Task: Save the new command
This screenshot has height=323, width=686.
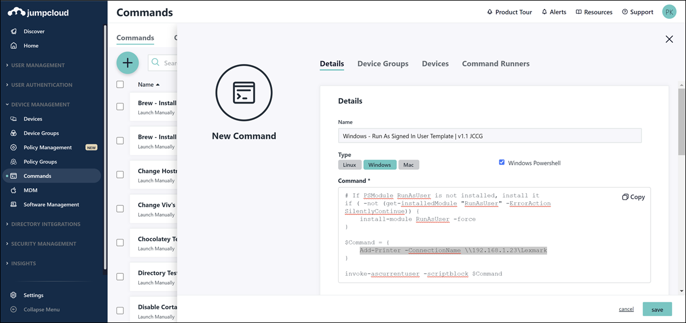Action: (657, 309)
